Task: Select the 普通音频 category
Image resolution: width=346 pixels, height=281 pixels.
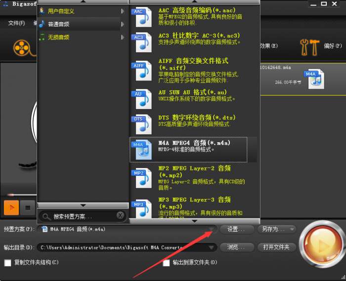Action: [58, 24]
